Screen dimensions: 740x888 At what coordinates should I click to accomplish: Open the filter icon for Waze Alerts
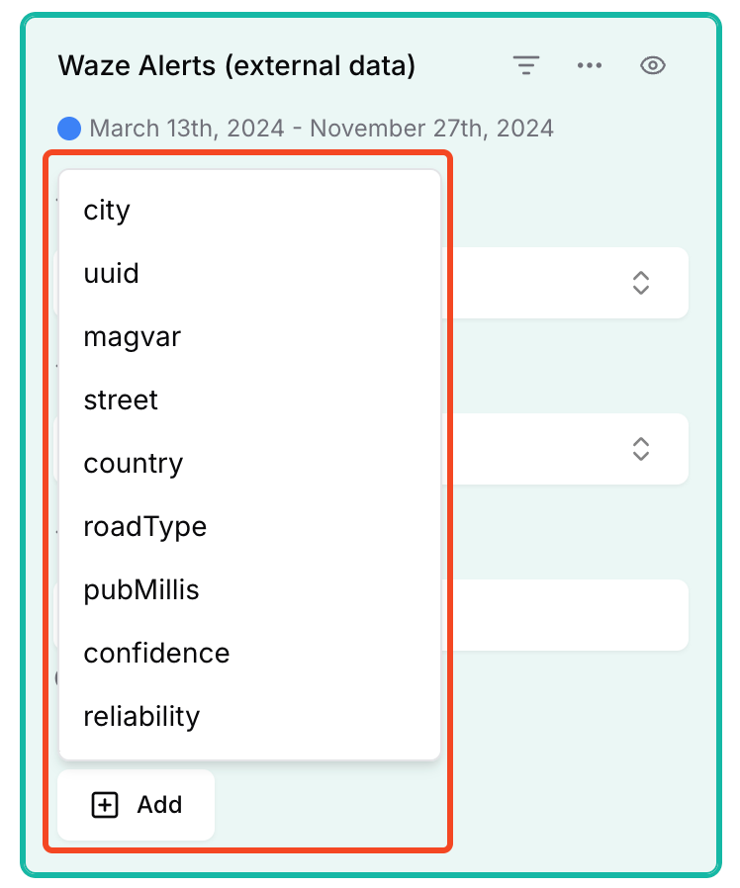526,65
